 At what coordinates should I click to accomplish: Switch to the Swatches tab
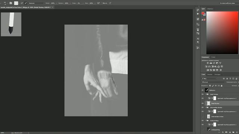pos(210,9)
